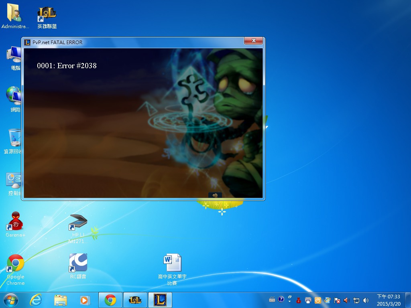Click the orange-red speaker tray icon

[x=346, y=300]
